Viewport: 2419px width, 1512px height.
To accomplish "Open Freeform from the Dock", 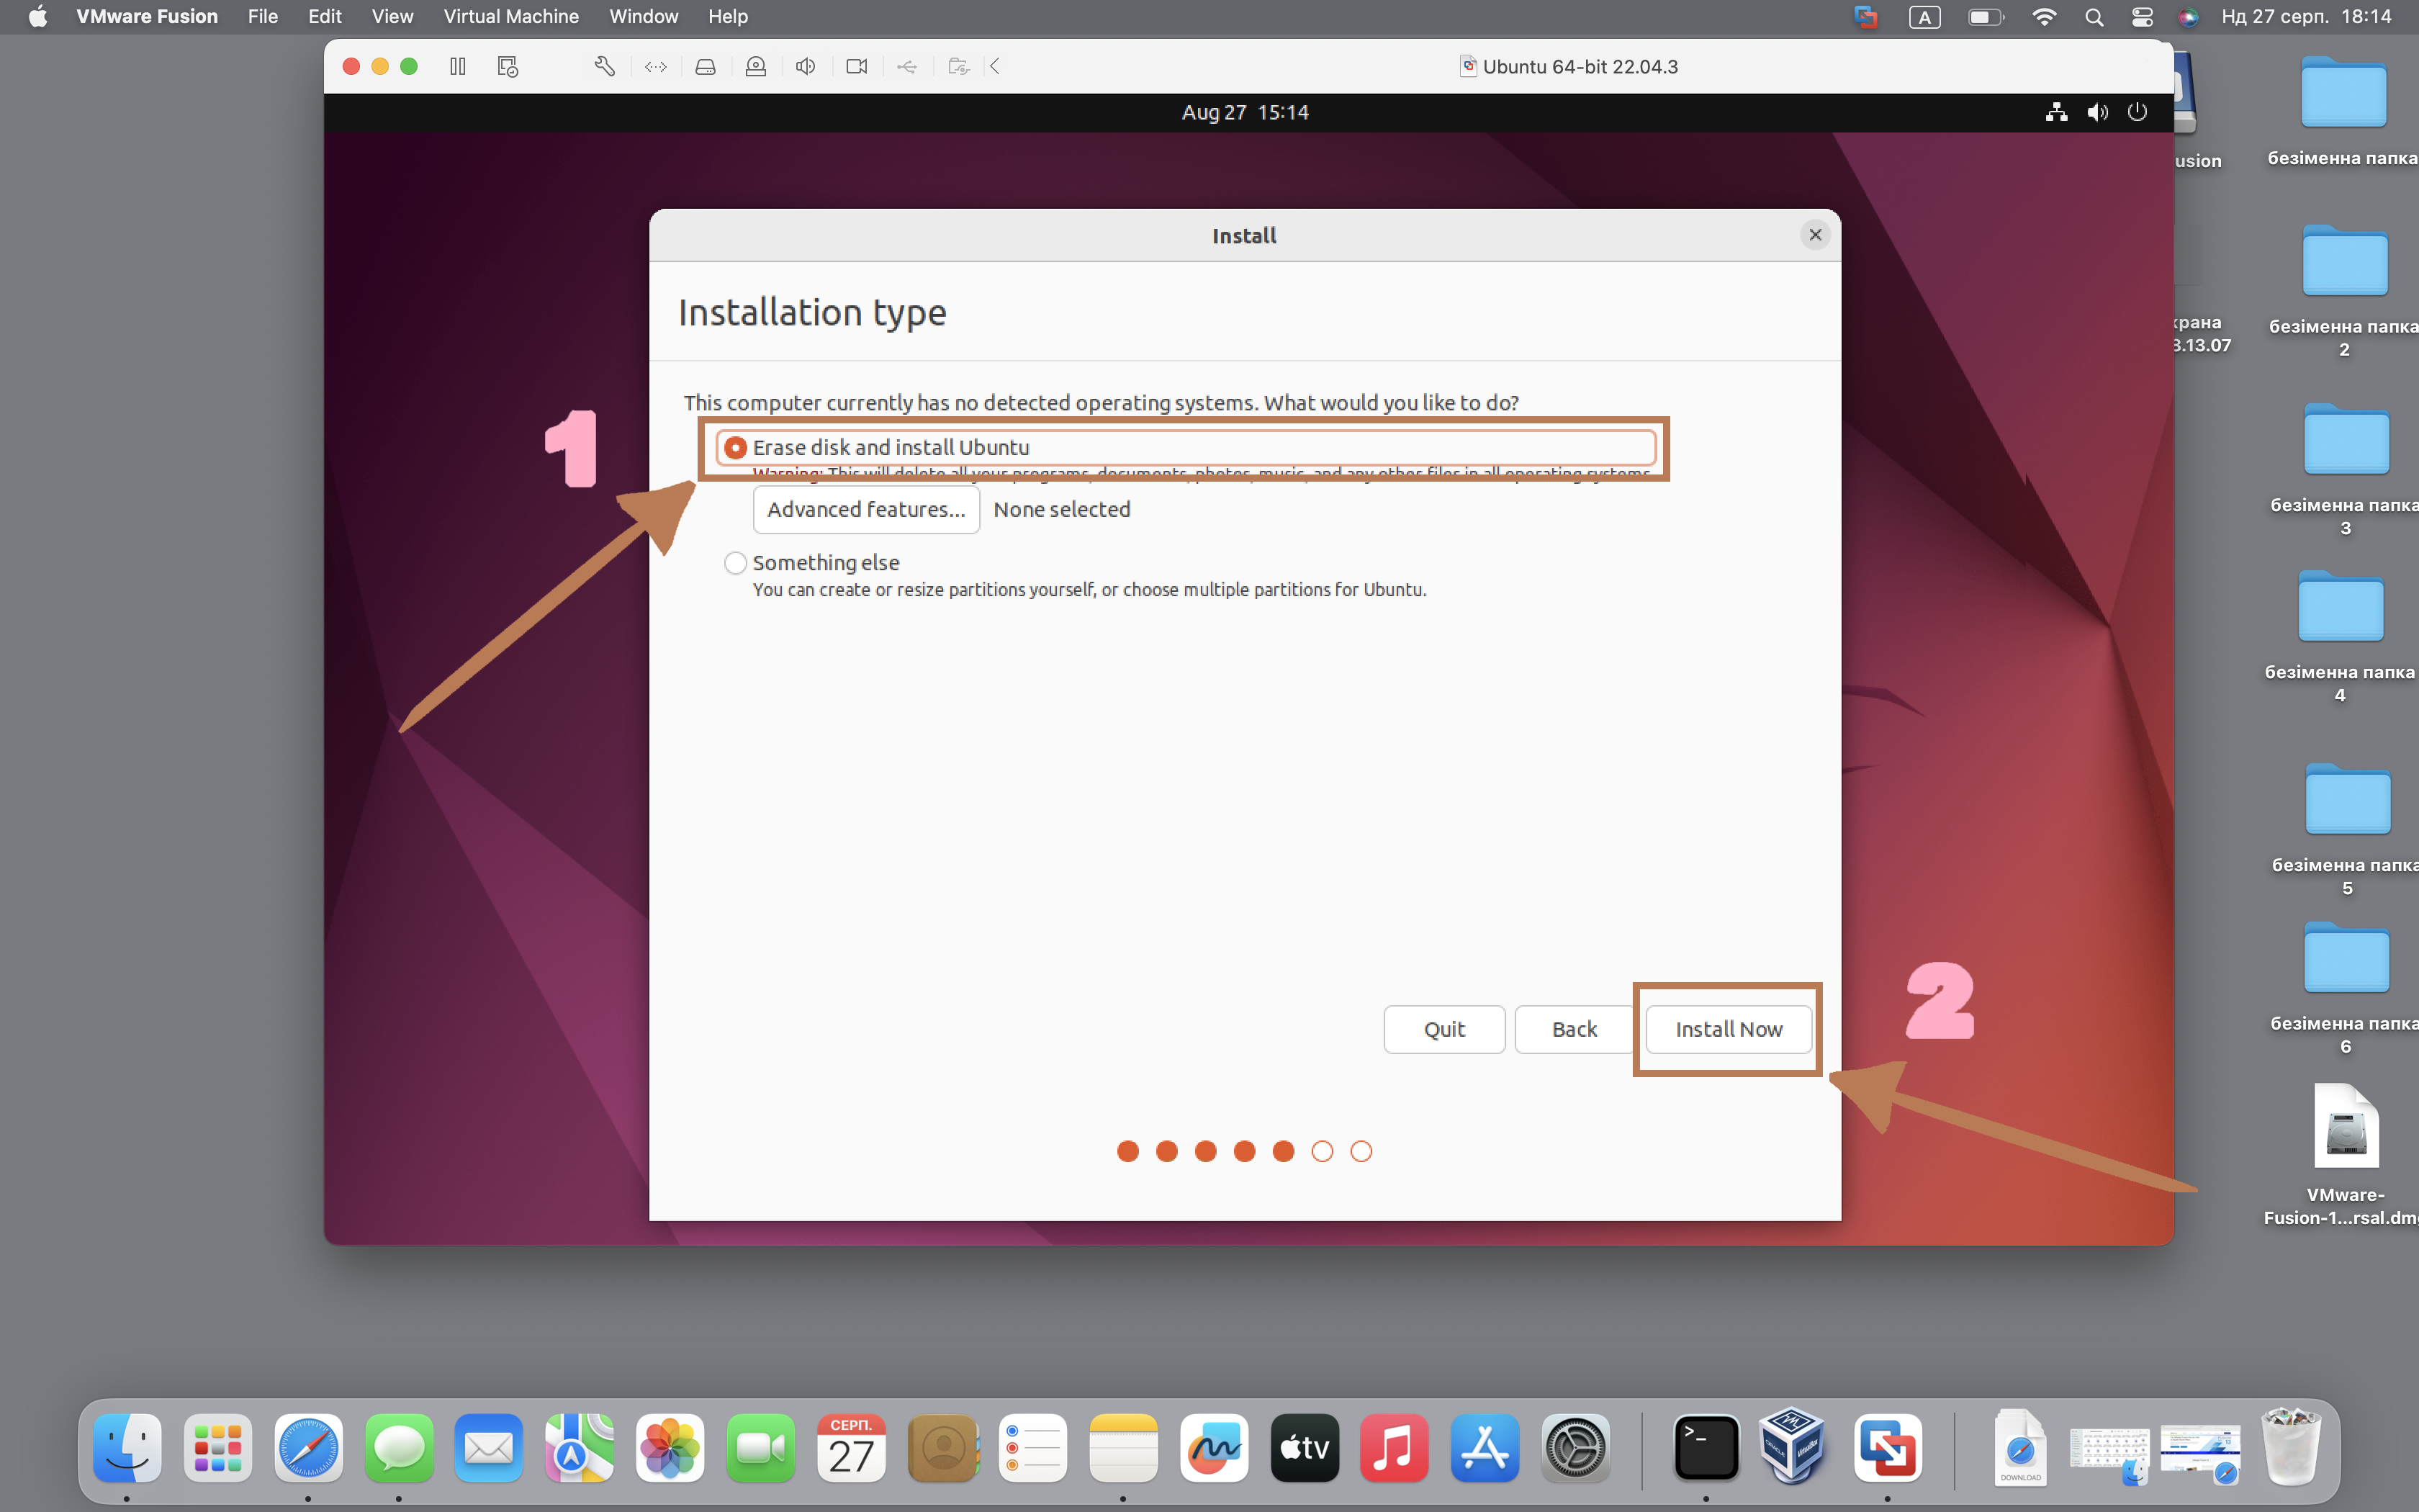I will click(1214, 1447).
